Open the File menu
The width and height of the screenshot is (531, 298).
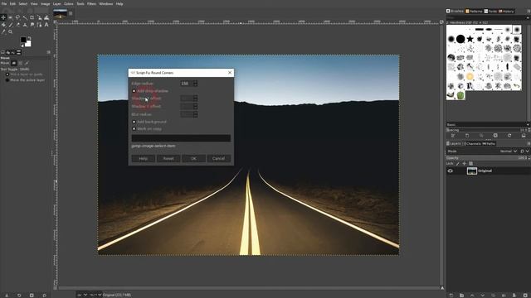click(x=4, y=3)
